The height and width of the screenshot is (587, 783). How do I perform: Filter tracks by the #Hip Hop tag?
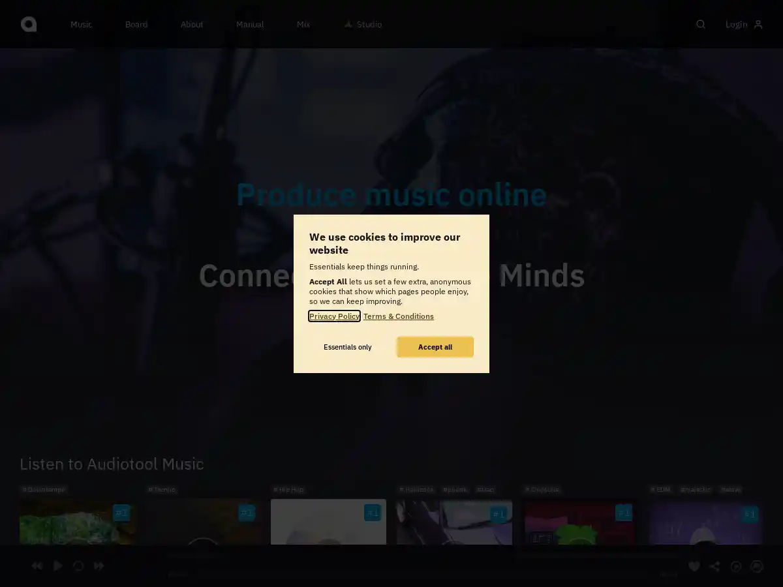(288, 489)
